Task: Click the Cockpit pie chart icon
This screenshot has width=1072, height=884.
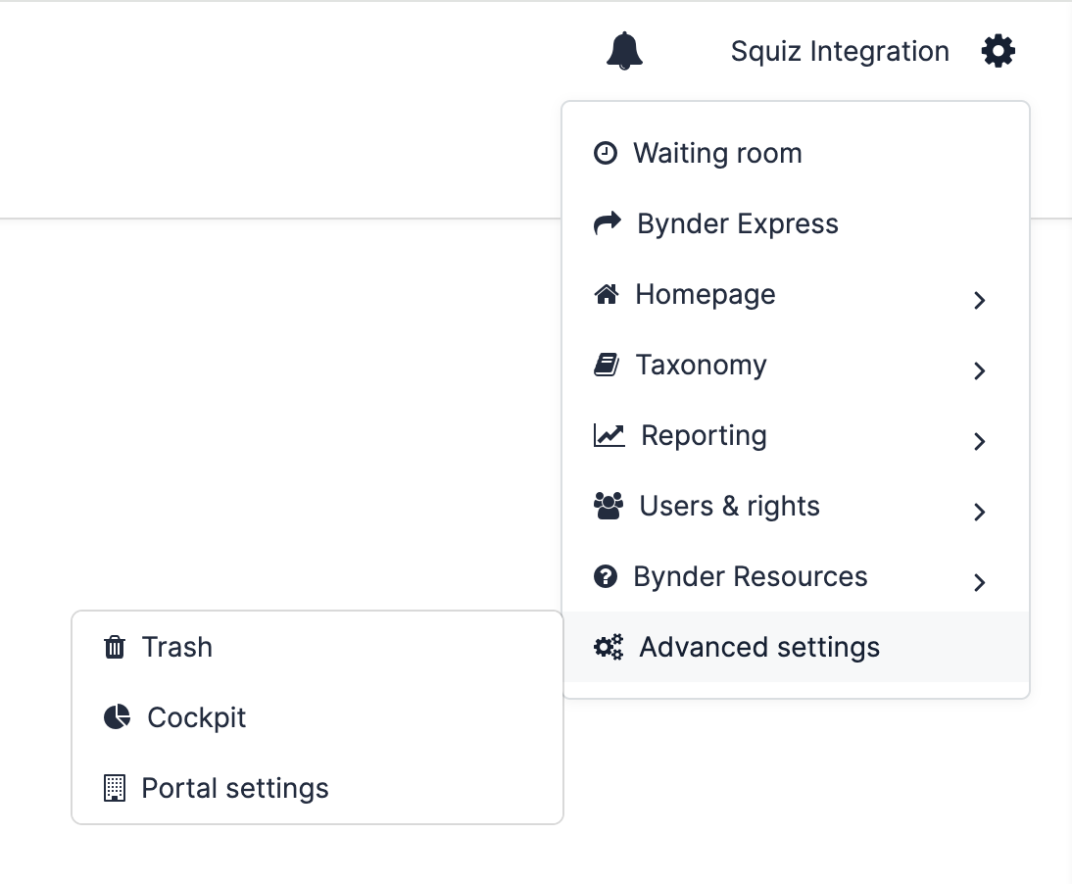Action: tap(117, 717)
